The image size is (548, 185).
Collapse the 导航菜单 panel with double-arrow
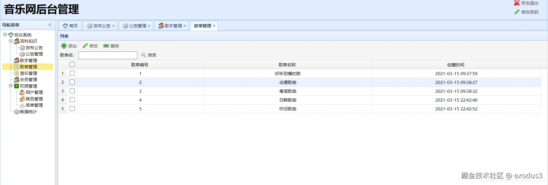tap(50, 25)
